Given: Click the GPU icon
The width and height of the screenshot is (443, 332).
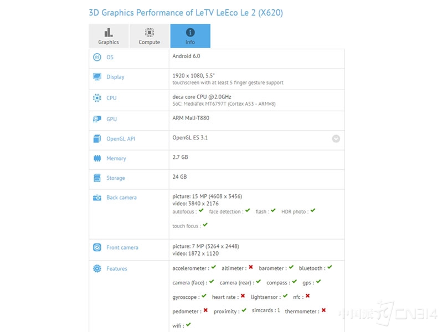Looking at the screenshot, I should [97, 119].
